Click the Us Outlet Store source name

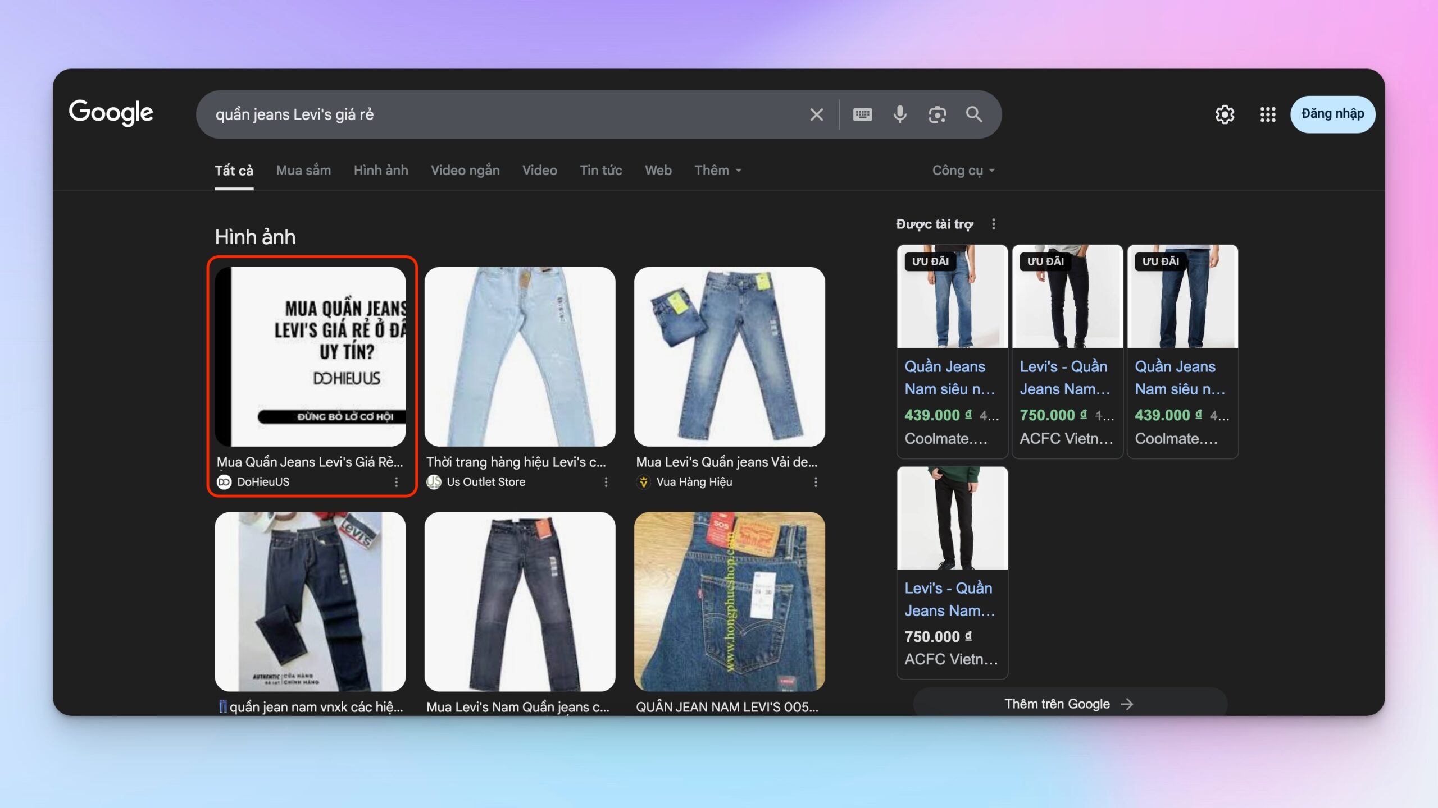(486, 482)
